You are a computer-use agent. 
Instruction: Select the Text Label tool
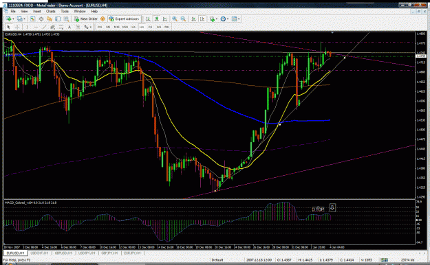pos(78,27)
